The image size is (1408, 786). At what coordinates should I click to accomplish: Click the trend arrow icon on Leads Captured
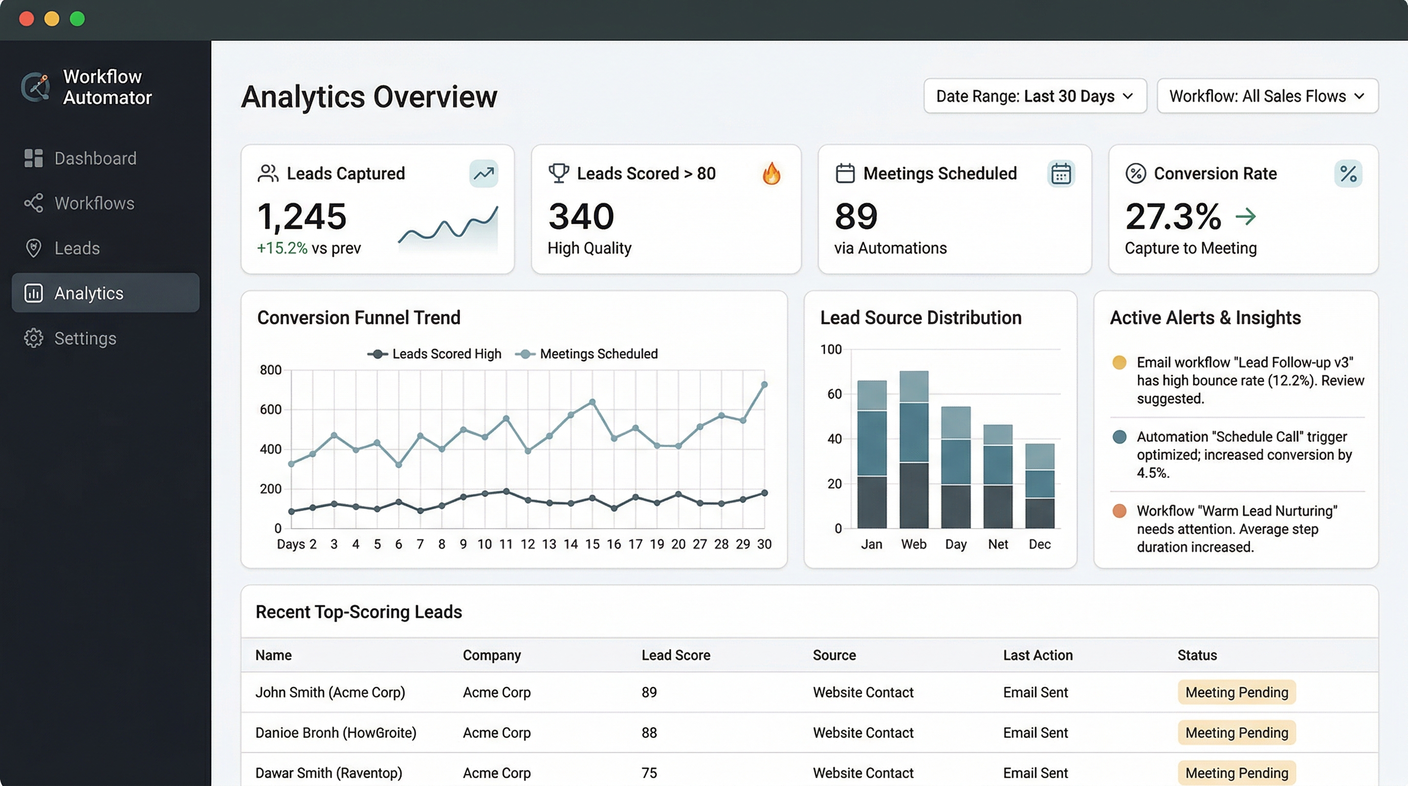(x=483, y=174)
